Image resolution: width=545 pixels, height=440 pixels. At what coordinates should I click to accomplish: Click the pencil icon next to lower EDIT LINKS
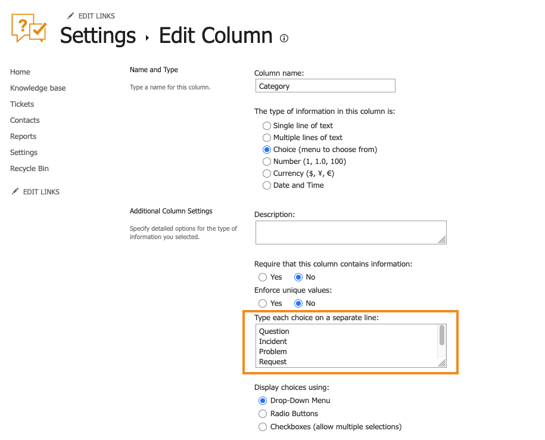(x=14, y=191)
